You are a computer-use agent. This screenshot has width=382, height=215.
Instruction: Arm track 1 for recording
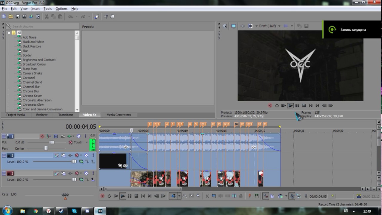pos(42,136)
